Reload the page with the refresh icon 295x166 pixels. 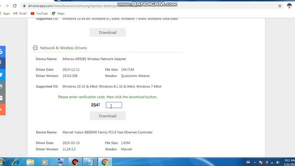(15, 6)
